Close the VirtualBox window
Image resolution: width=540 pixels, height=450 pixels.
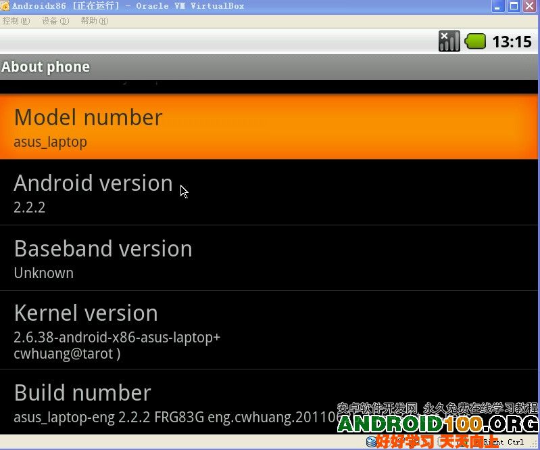tap(530, 6)
